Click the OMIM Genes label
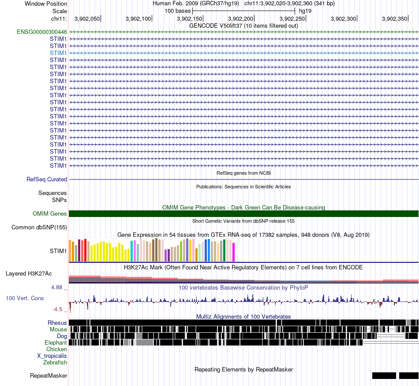 pos(49,214)
